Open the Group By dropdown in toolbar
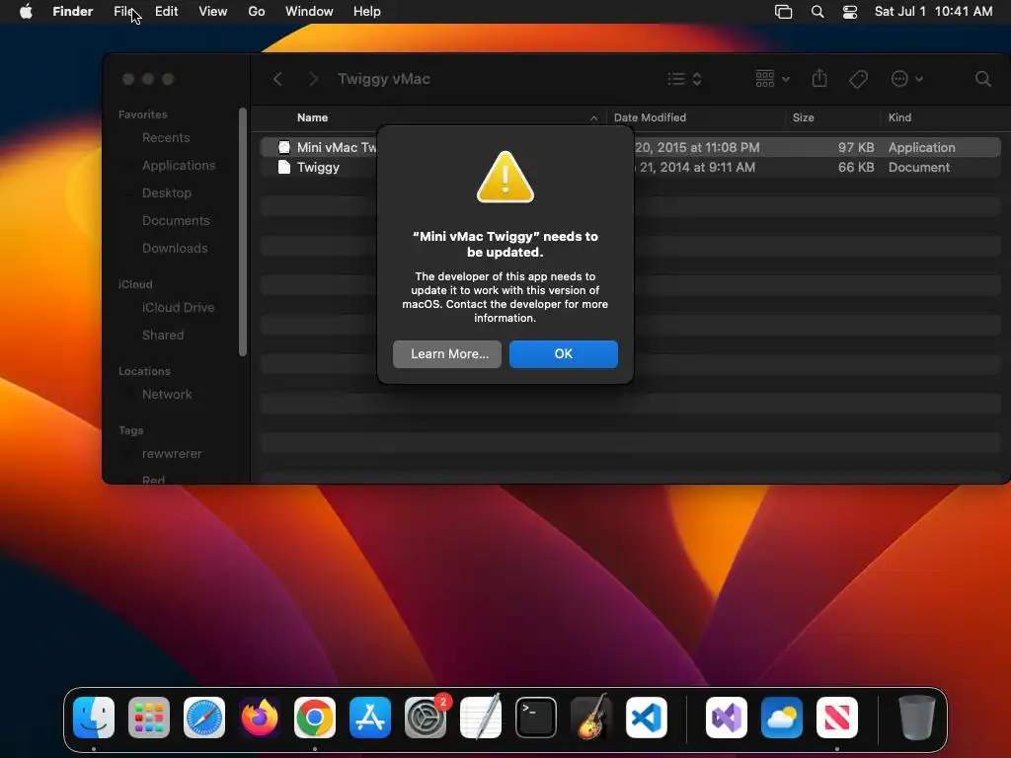This screenshot has height=758, width=1011. click(x=772, y=79)
